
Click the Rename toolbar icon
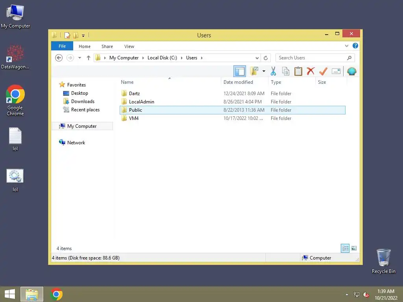[336, 71]
